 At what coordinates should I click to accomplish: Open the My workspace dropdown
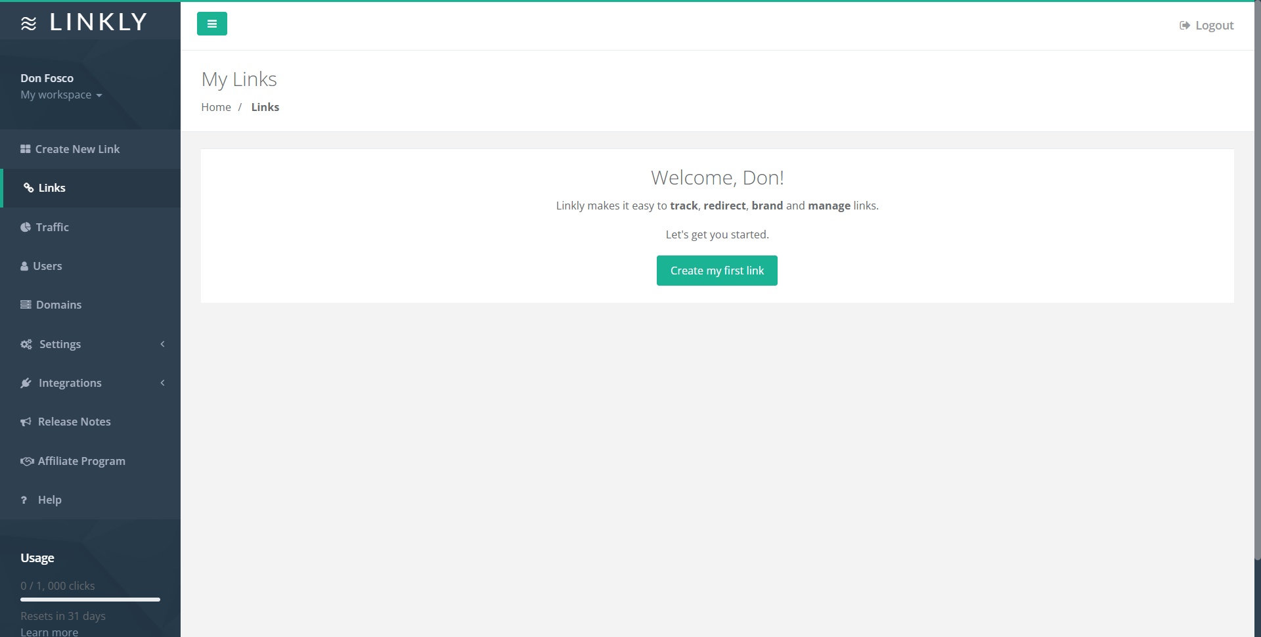tap(61, 95)
